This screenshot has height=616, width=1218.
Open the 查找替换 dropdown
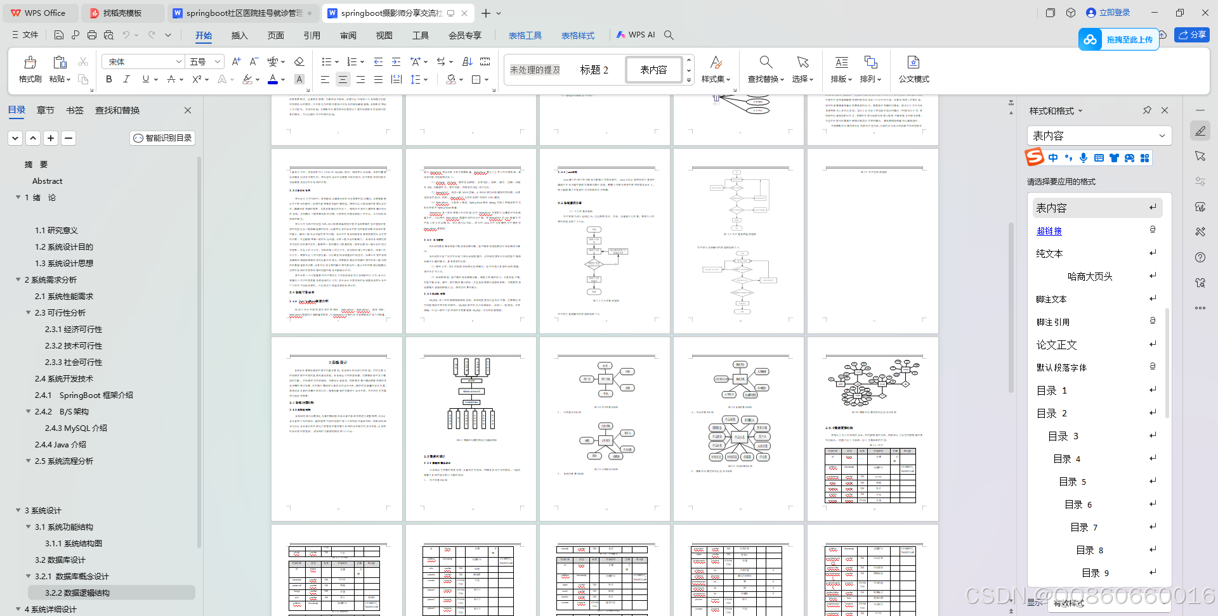[766, 79]
